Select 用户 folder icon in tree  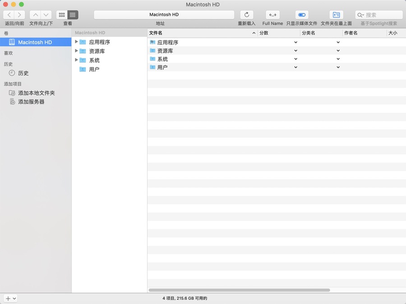[83, 69]
